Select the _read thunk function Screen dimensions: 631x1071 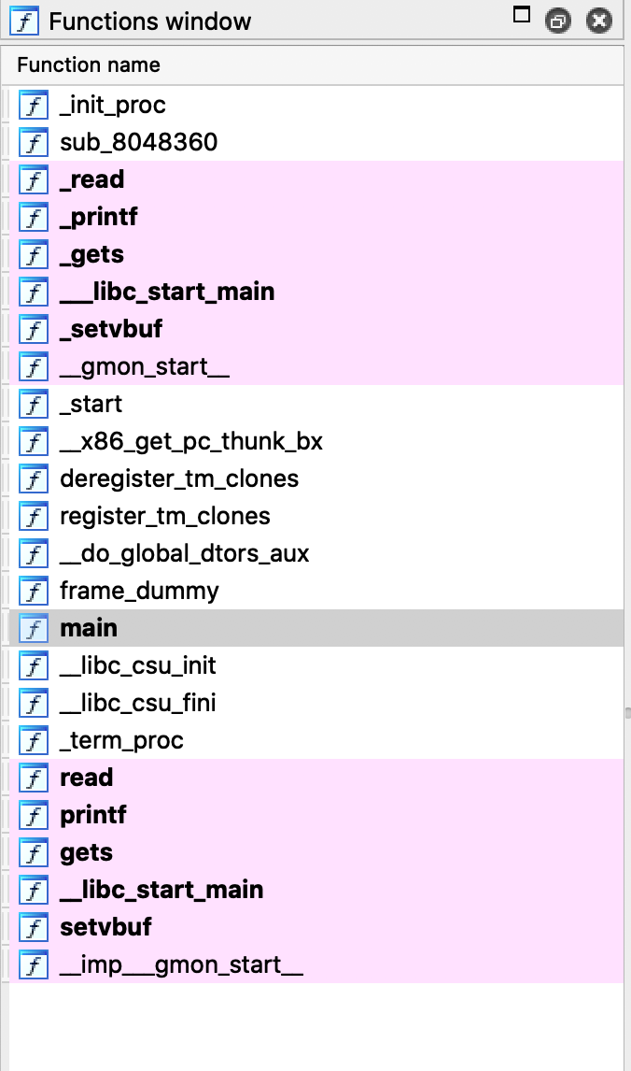(316, 179)
